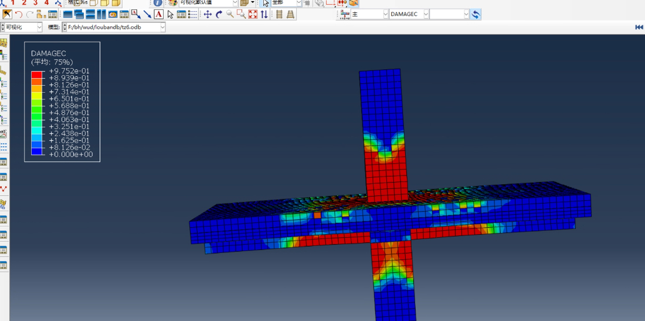Click the dark blue legend swatch +0.000e+00
The height and width of the screenshot is (321, 645).
point(36,151)
